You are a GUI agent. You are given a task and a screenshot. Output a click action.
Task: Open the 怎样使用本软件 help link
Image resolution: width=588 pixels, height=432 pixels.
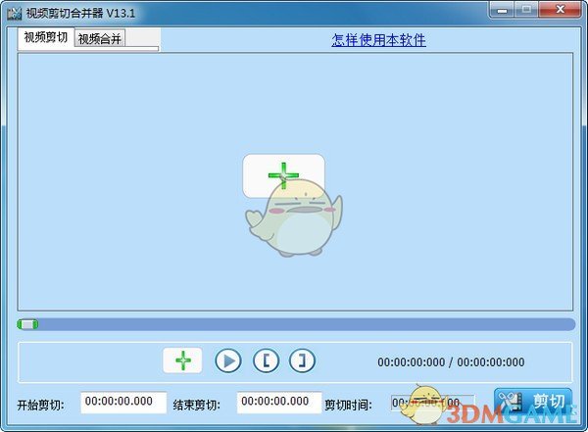click(x=378, y=40)
